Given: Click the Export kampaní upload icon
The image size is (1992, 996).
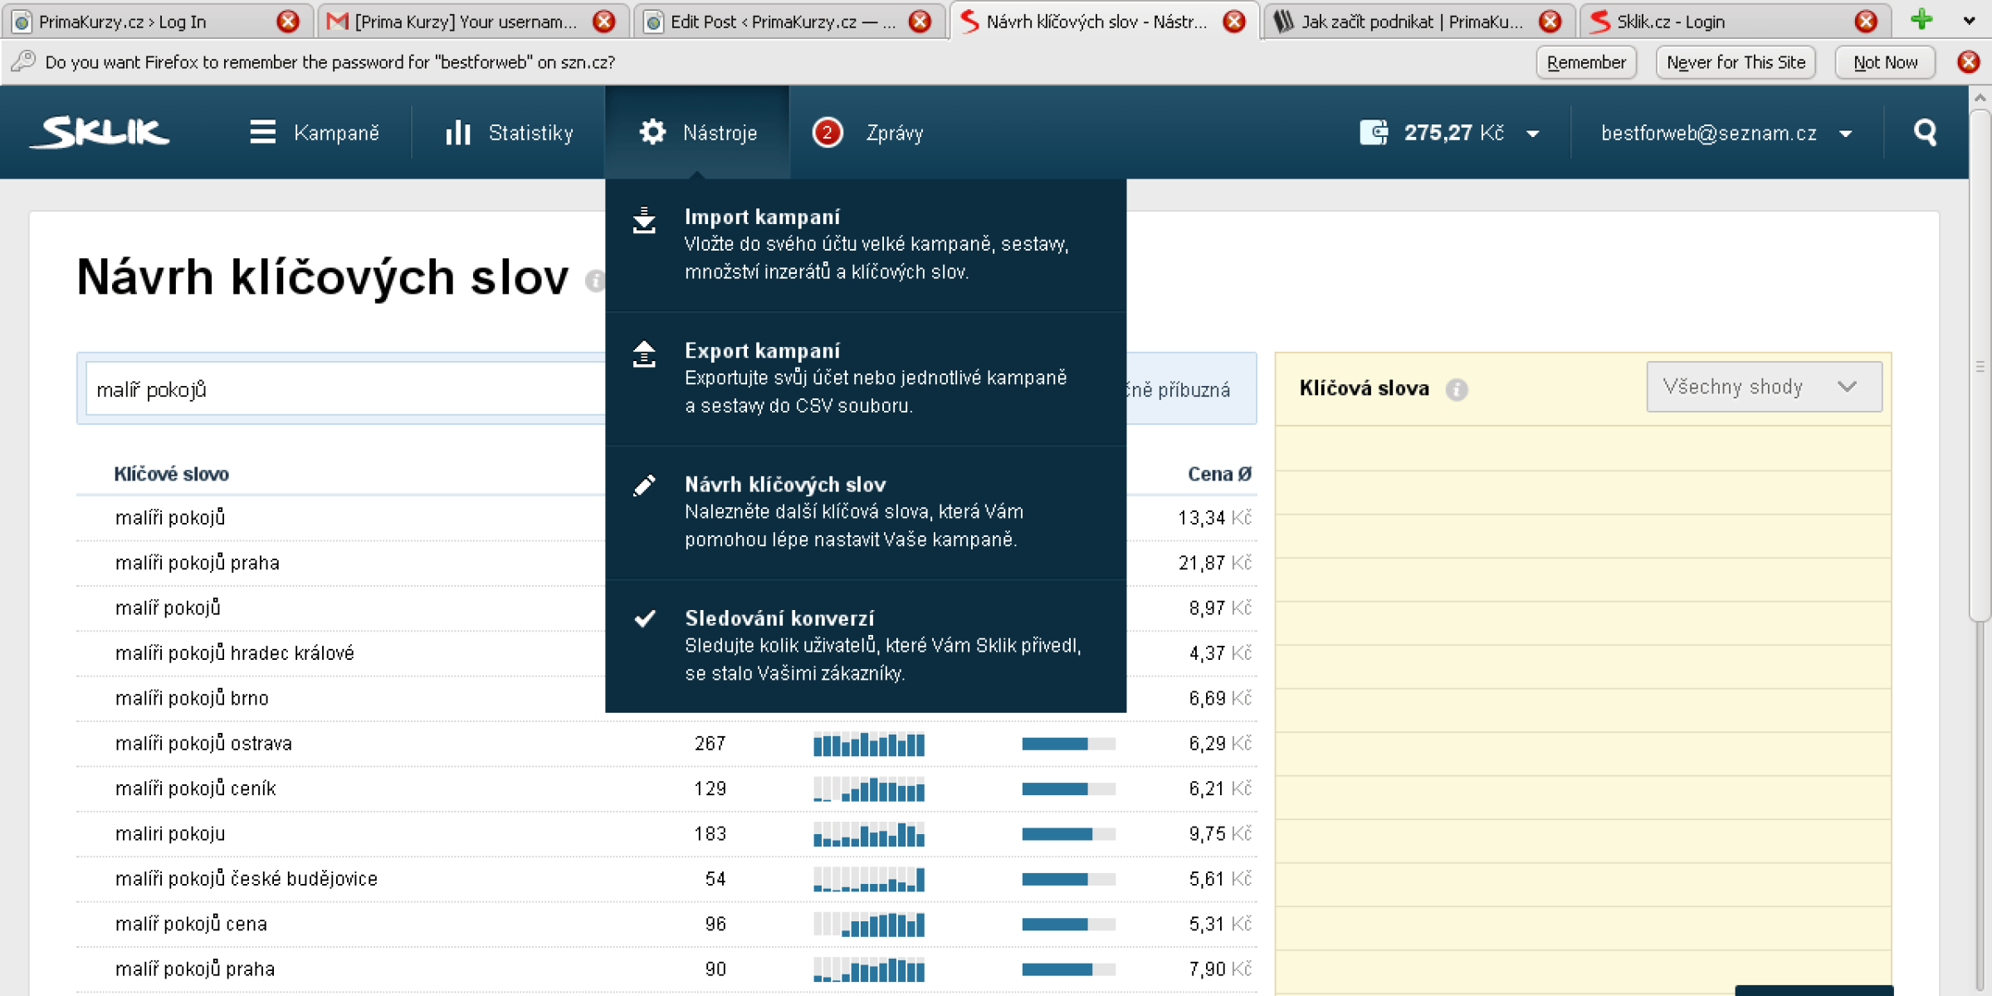Looking at the screenshot, I should tap(644, 354).
